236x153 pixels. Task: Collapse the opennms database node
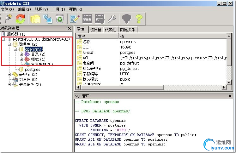15,49
